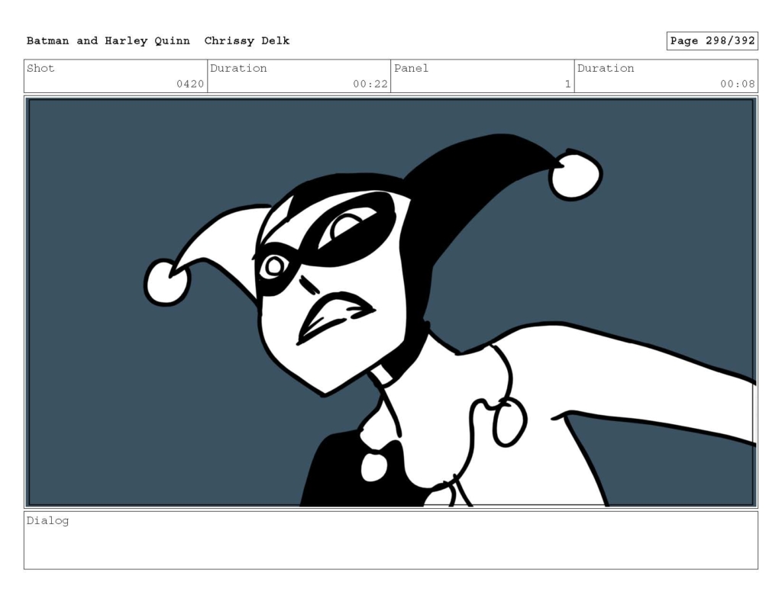Click the 'Batman and Harley Quinn Chrissy Delk' title
The image size is (782, 605).
(x=158, y=41)
